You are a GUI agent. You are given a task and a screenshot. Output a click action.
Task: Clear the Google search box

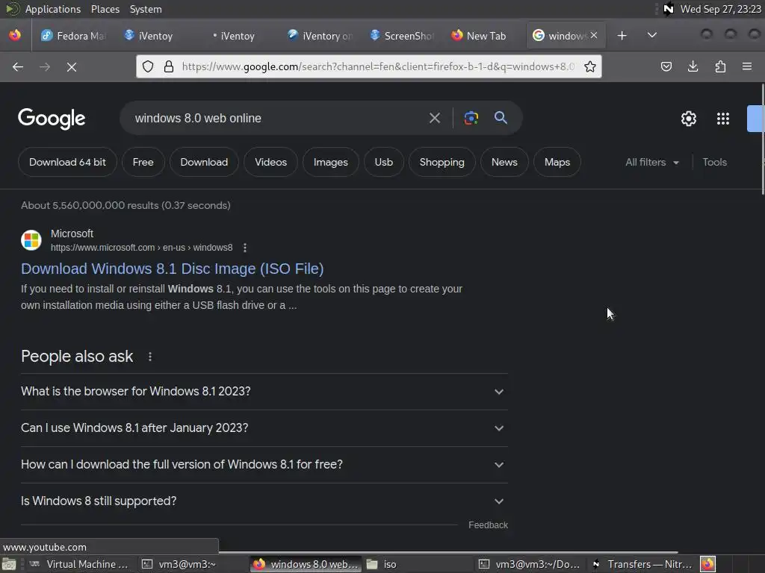point(435,118)
